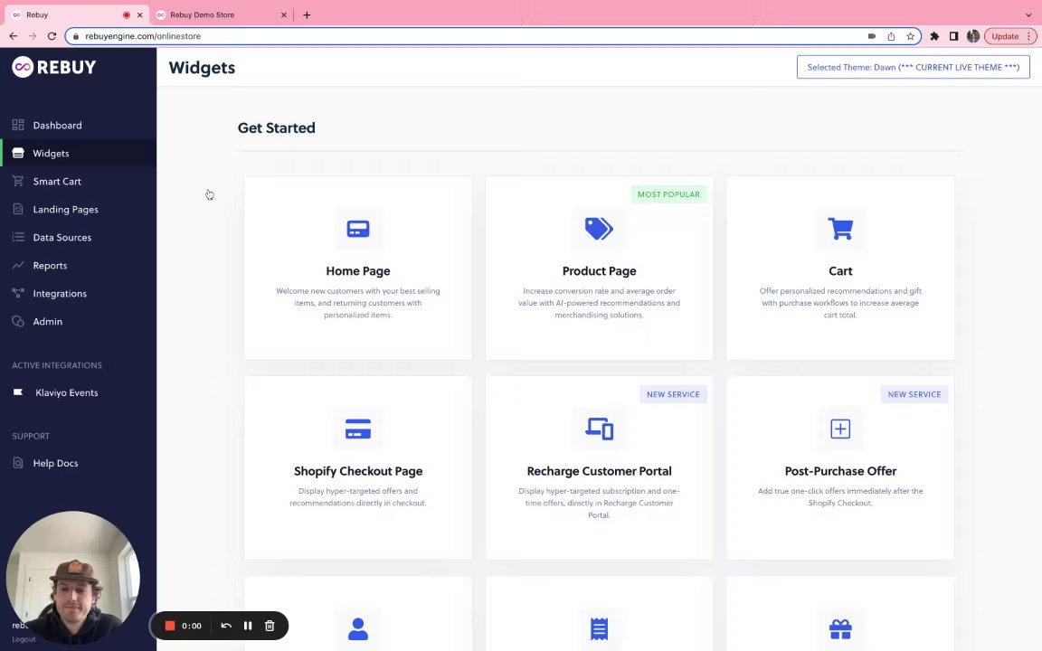Click the Smart Cart sidebar icon
This screenshot has width=1042, height=651.
[18, 182]
